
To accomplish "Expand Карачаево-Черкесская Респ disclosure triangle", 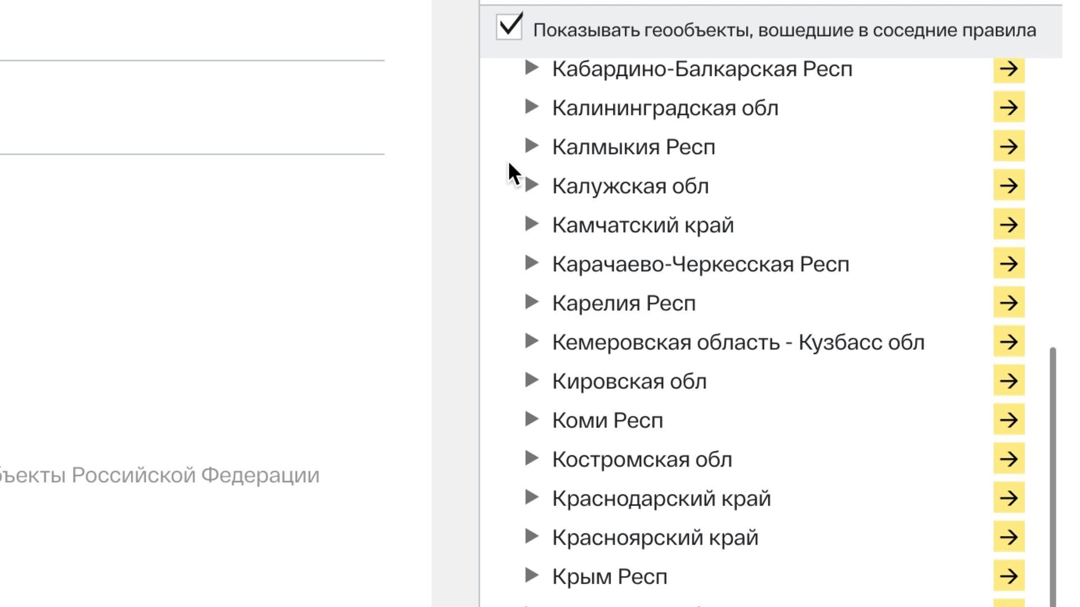I will tap(532, 263).
